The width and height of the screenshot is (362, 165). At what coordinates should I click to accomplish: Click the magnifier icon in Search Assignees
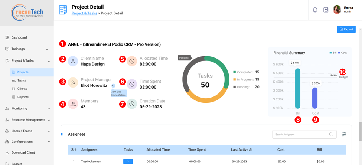click(331, 134)
